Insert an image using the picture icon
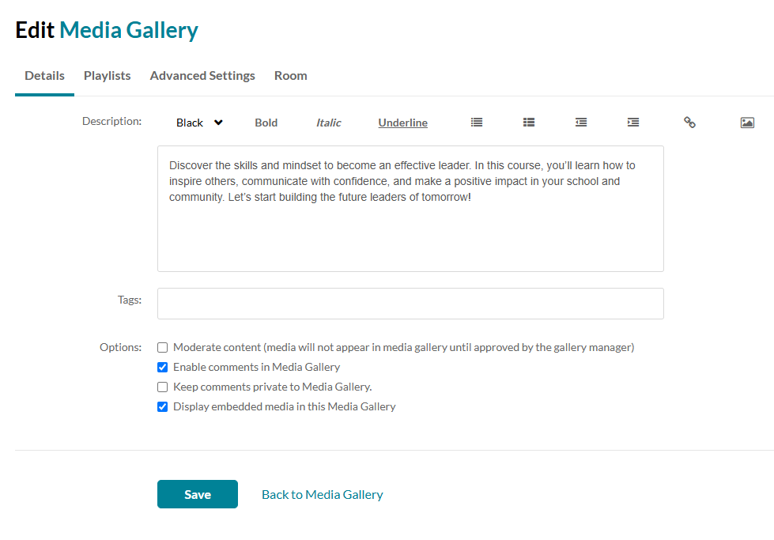The width and height of the screenshot is (774, 540). click(747, 123)
